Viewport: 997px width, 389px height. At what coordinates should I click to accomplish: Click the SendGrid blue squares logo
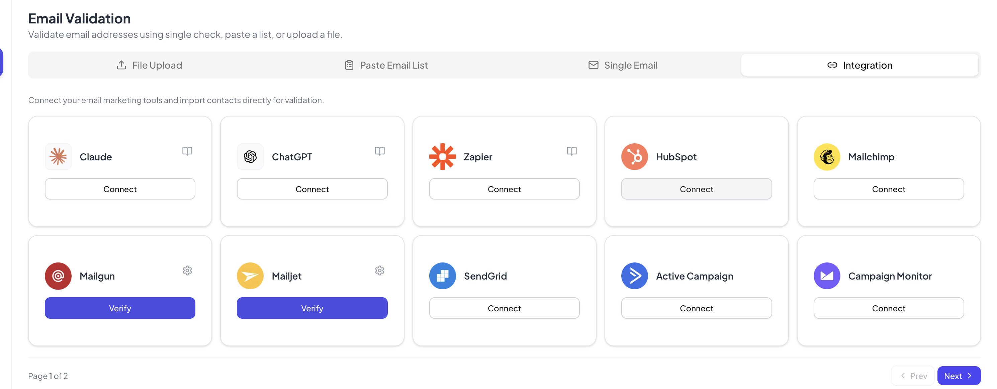click(x=442, y=276)
